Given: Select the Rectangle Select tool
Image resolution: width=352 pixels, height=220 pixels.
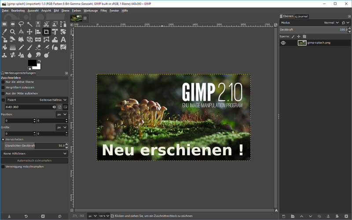Looking at the screenshot, I should (4, 24).
